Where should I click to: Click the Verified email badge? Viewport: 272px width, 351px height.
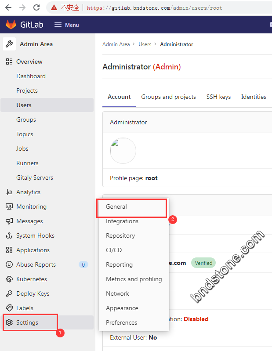[203, 263]
